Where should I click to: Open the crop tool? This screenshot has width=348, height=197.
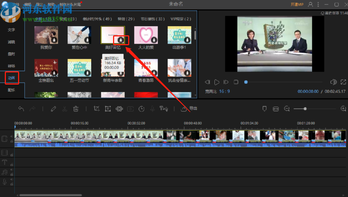coord(96,108)
